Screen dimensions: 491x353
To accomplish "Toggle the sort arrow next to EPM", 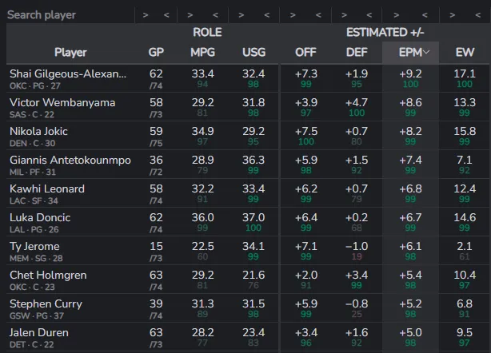I will point(426,53).
